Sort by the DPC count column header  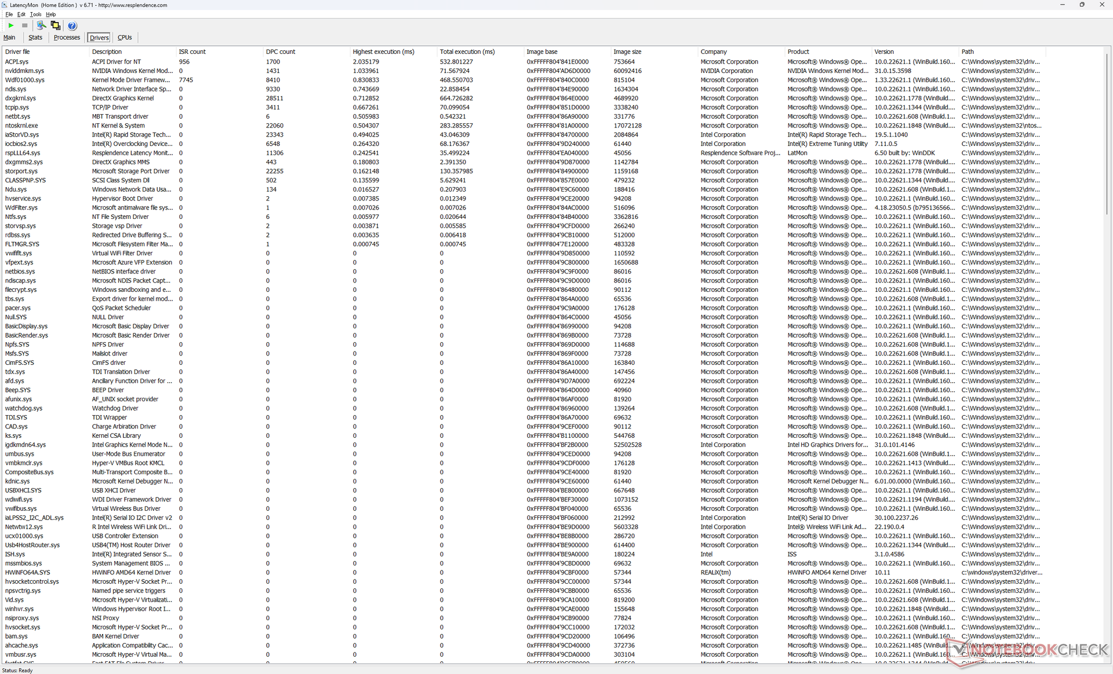(x=281, y=52)
